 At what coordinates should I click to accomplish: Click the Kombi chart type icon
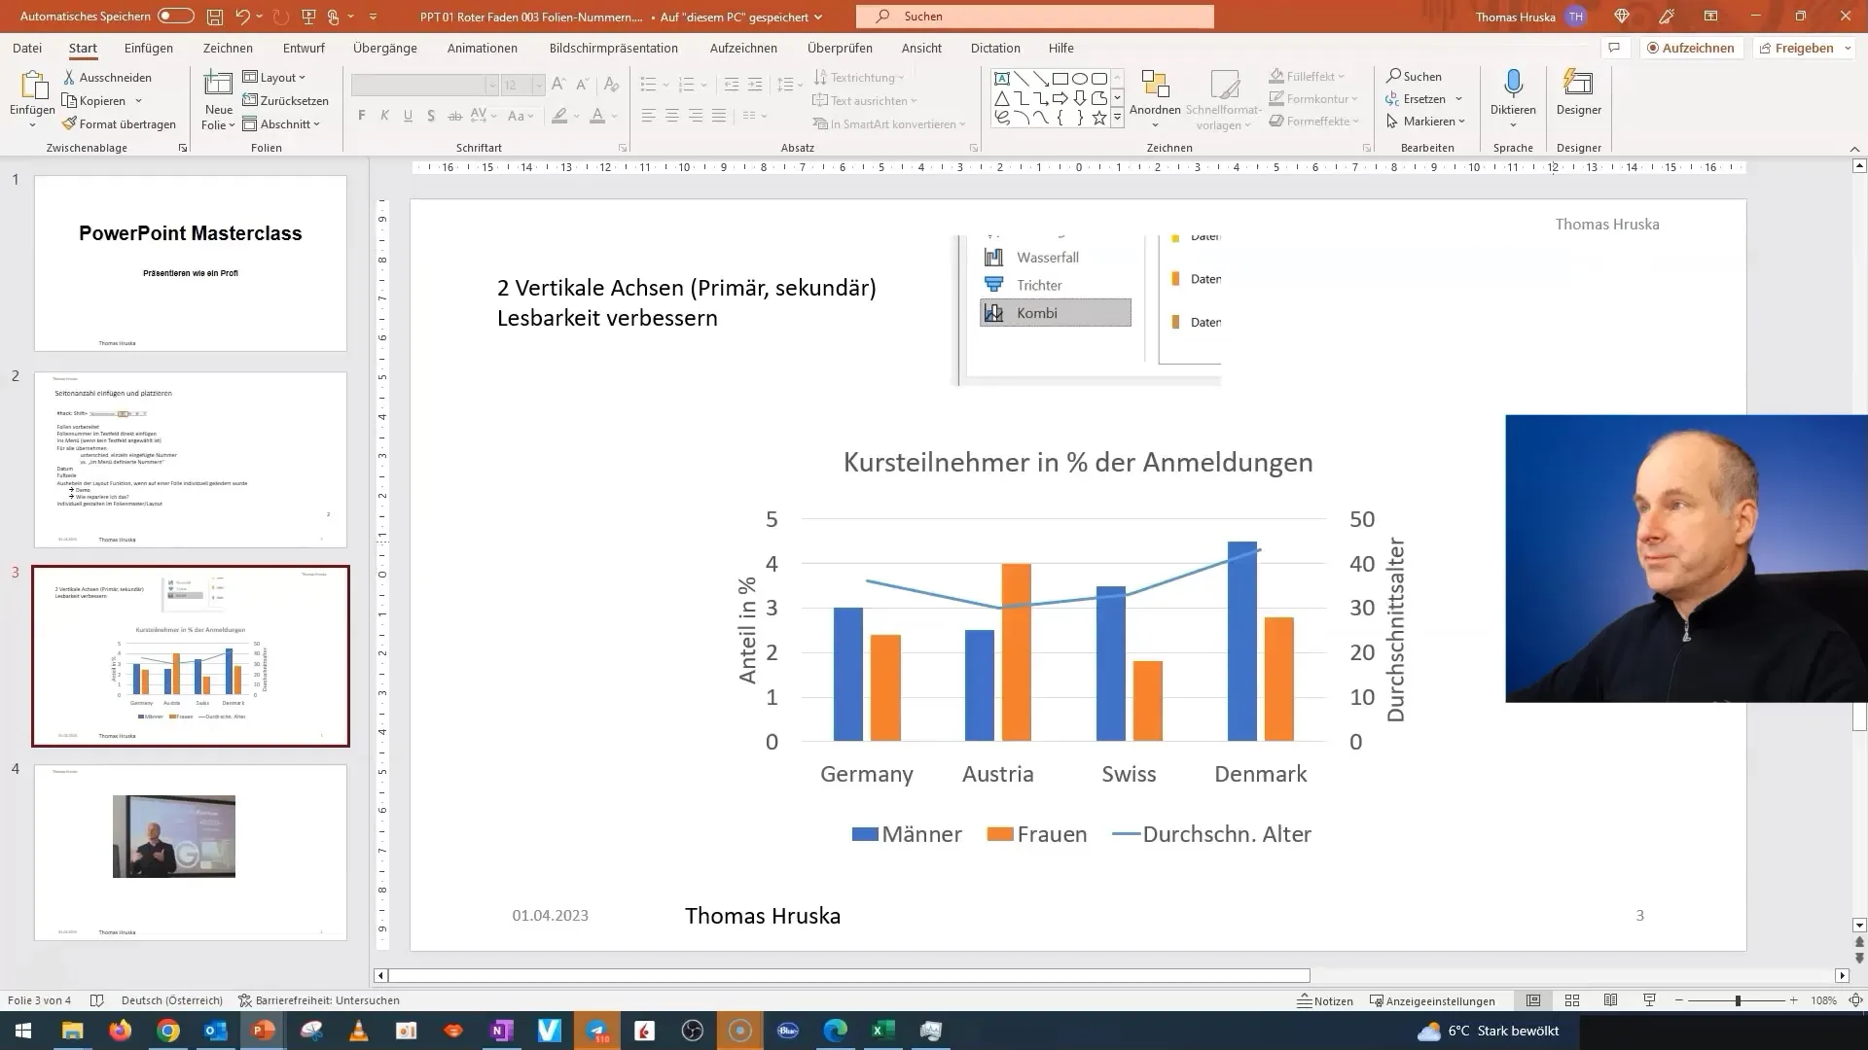[994, 313]
